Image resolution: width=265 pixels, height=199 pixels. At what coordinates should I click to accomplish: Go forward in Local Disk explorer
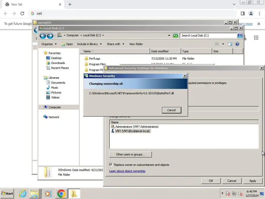tap(50, 35)
